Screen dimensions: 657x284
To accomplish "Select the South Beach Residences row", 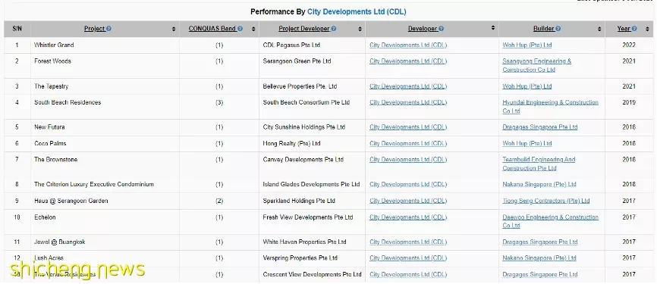I will click(328, 107).
